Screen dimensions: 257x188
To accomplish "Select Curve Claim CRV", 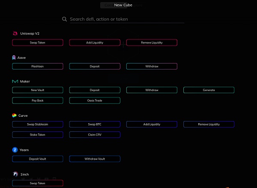I will pos(95,135).
